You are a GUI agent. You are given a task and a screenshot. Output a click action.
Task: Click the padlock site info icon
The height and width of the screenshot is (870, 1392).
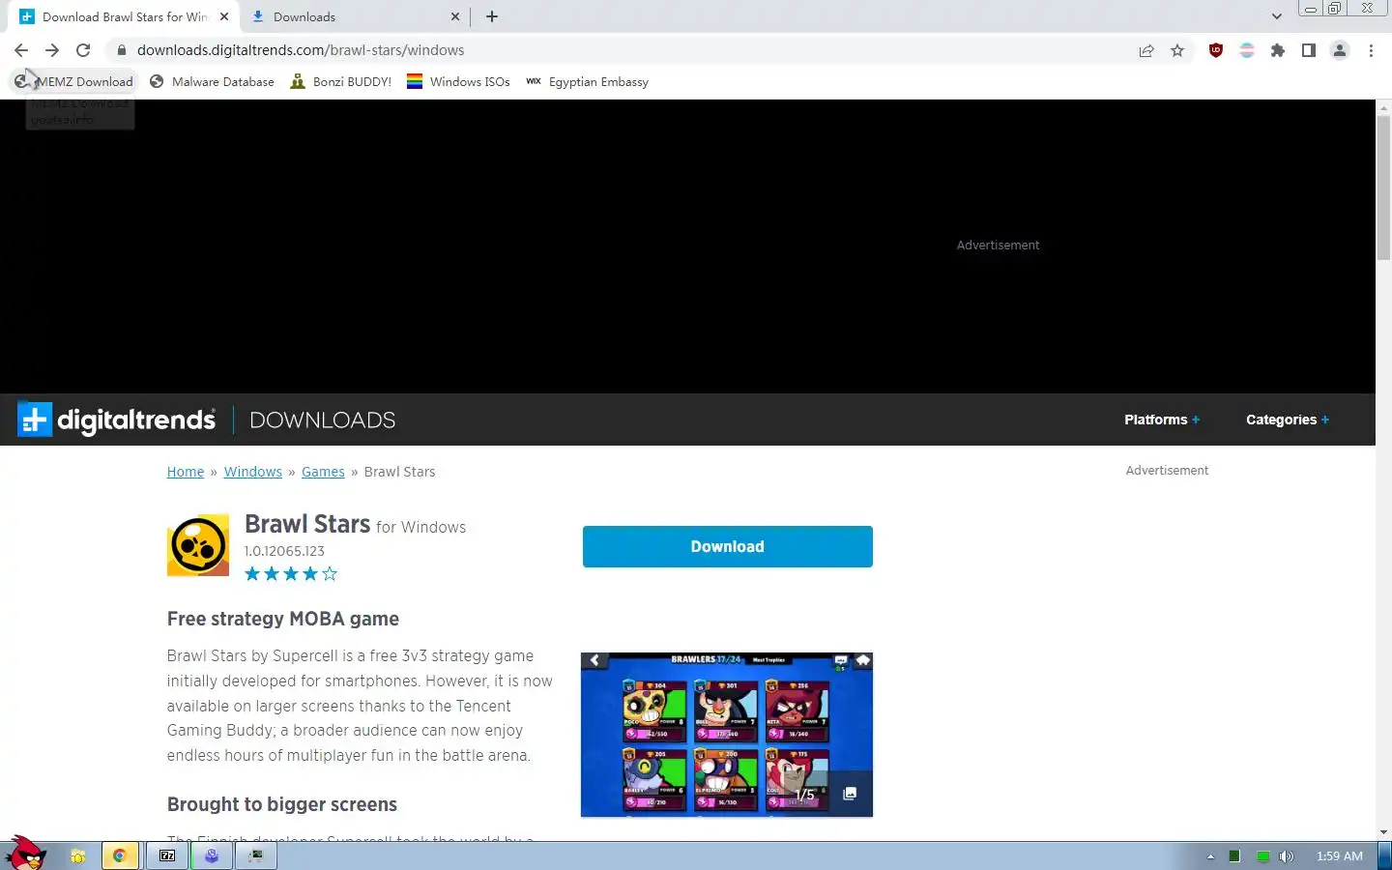121,50
